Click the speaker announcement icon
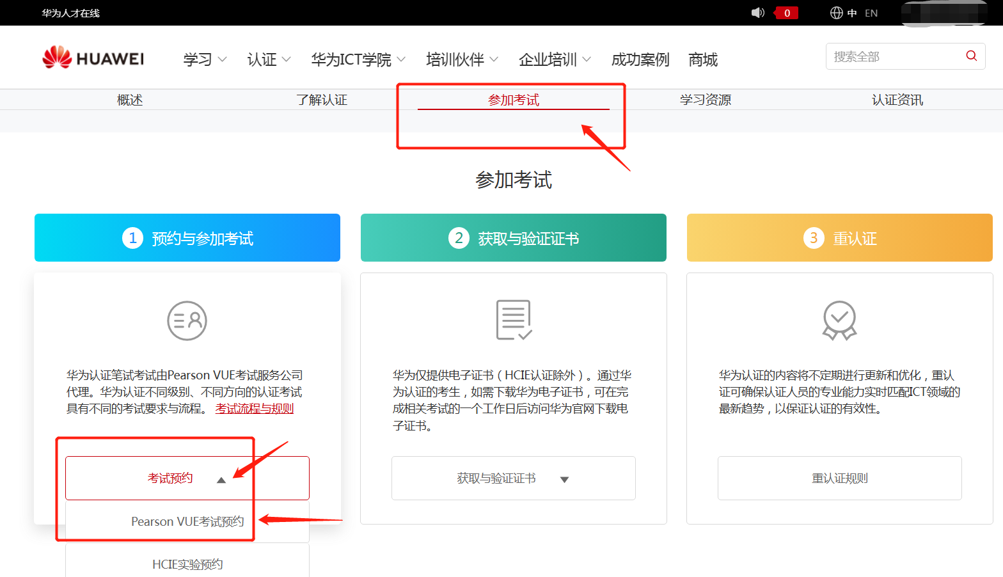This screenshot has height=577, width=1003. pyautogui.click(x=757, y=13)
